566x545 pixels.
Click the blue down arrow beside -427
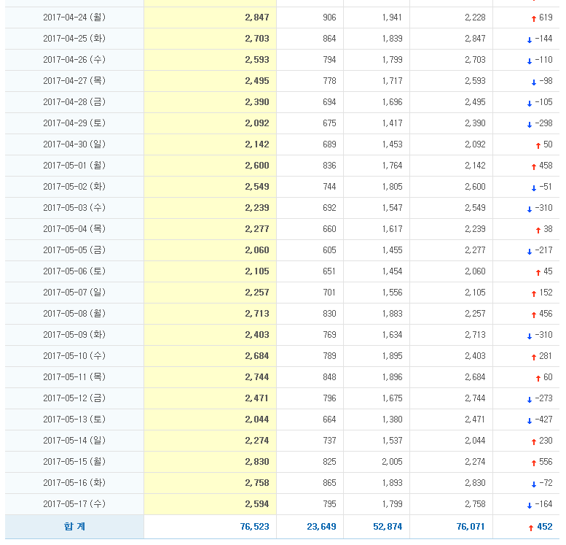click(529, 420)
